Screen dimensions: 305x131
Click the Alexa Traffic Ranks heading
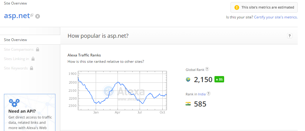click(x=84, y=55)
